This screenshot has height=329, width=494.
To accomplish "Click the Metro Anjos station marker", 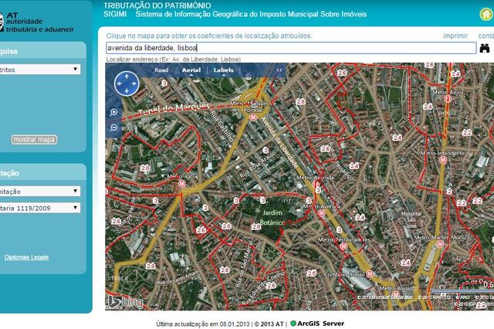I will (448, 99).
